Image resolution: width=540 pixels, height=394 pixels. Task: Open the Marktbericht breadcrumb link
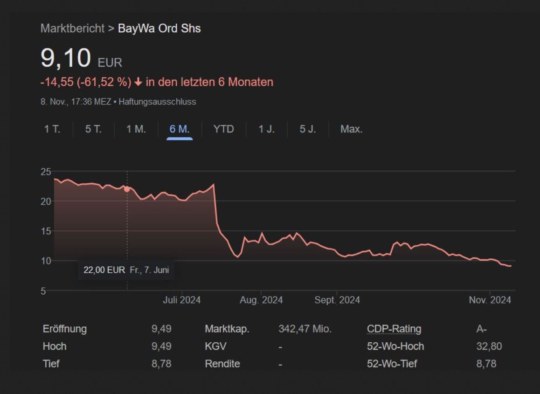(x=72, y=28)
